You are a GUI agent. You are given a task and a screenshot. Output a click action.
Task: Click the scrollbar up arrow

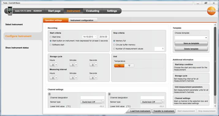[215, 25]
